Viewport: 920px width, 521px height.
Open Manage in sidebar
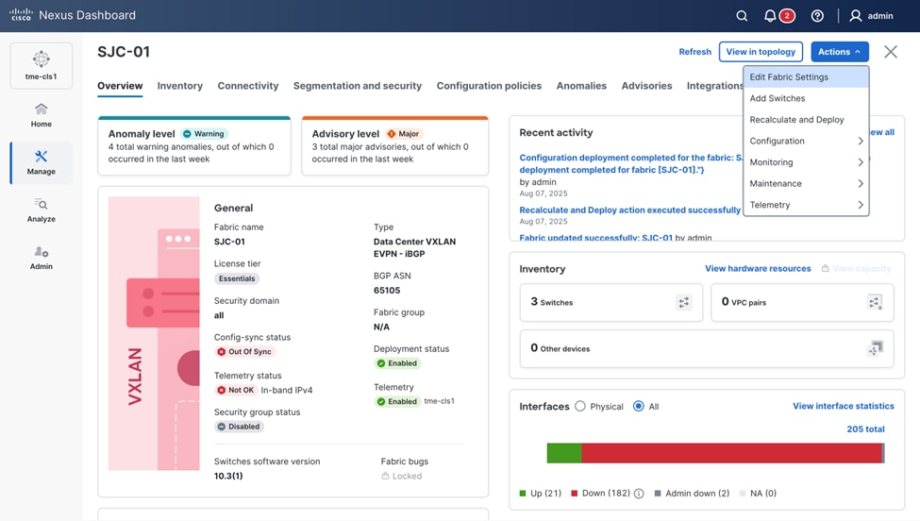click(x=42, y=162)
